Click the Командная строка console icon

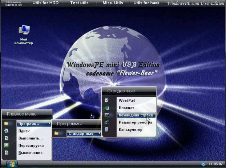click(107, 115)
